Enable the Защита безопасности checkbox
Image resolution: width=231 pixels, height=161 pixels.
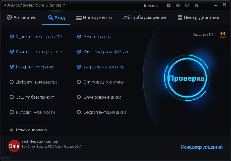(12, 97)
